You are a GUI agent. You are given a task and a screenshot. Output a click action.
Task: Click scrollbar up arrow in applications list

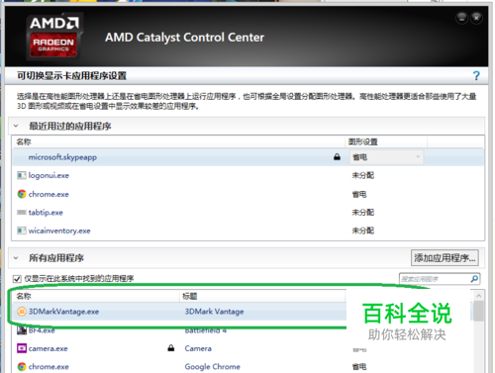479,296
